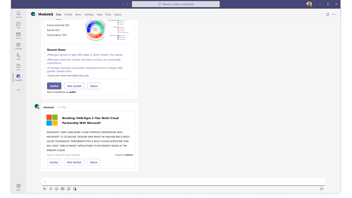Click the Environmental: 68 score text

point(59,25)
